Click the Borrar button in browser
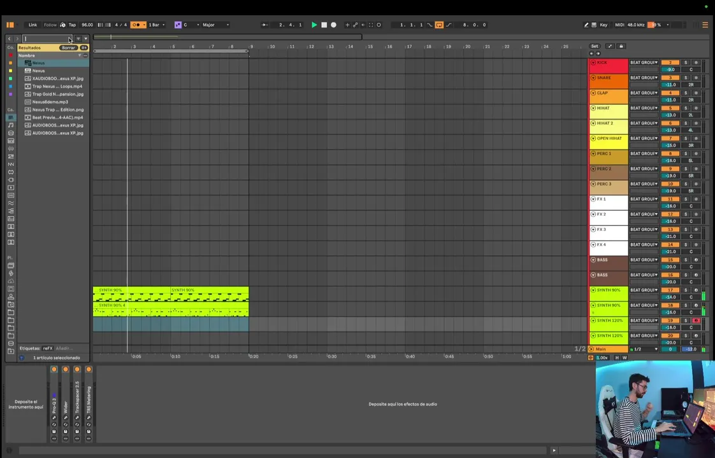 68,48
